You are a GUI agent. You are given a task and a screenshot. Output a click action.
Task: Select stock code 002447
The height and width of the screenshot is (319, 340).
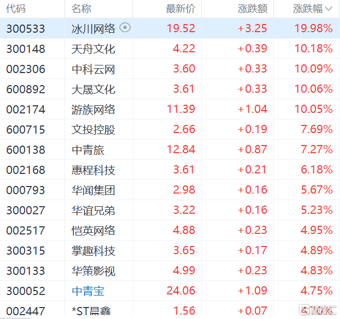point(26,311)
